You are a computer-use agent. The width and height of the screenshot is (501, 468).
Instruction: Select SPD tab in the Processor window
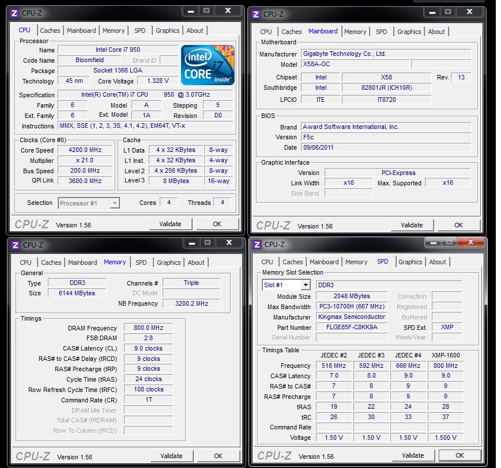click(140, 31)
